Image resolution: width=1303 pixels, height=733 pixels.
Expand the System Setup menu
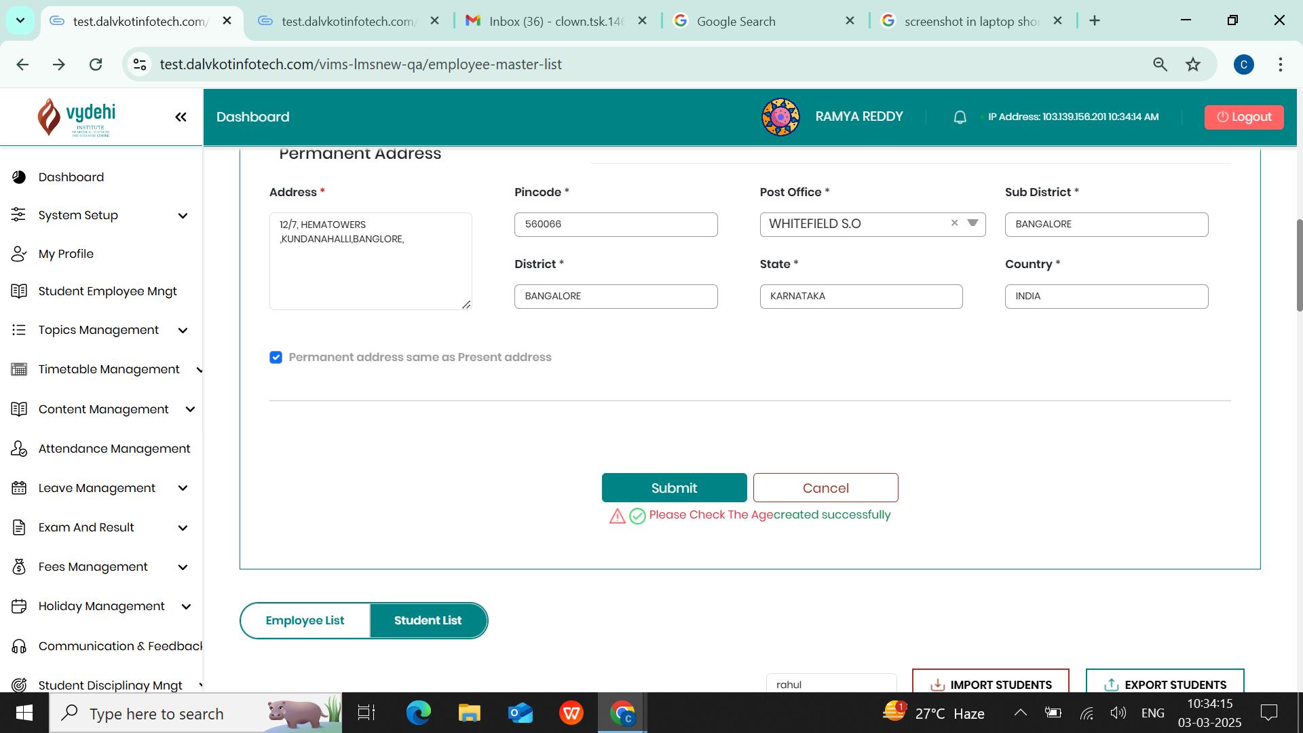pyautogui.click(x=183, y=216)
